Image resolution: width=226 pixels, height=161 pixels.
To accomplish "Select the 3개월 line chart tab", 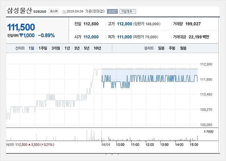I will [x=56, y=48].
